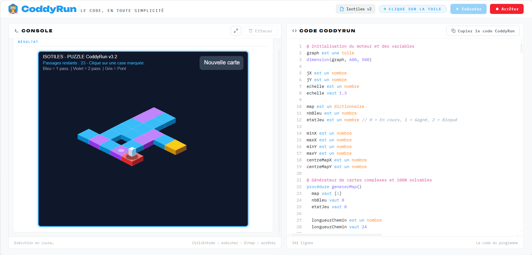Click the Exécuter run button

(468, 9)
